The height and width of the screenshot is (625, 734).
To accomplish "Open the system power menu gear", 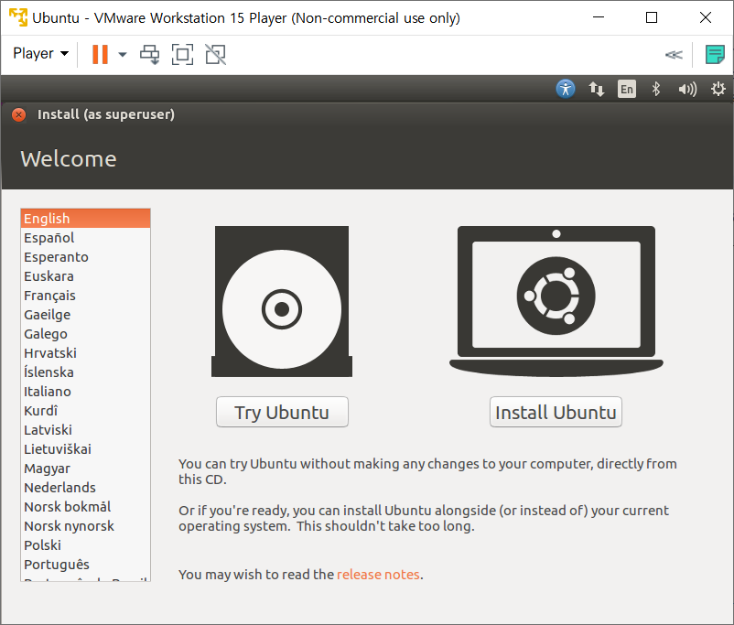I will 718,89.
